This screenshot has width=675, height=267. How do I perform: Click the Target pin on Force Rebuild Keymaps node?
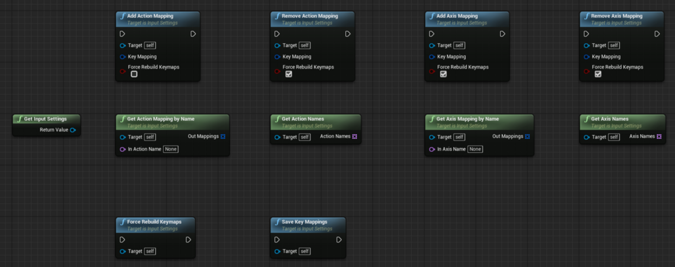(123, 251)
